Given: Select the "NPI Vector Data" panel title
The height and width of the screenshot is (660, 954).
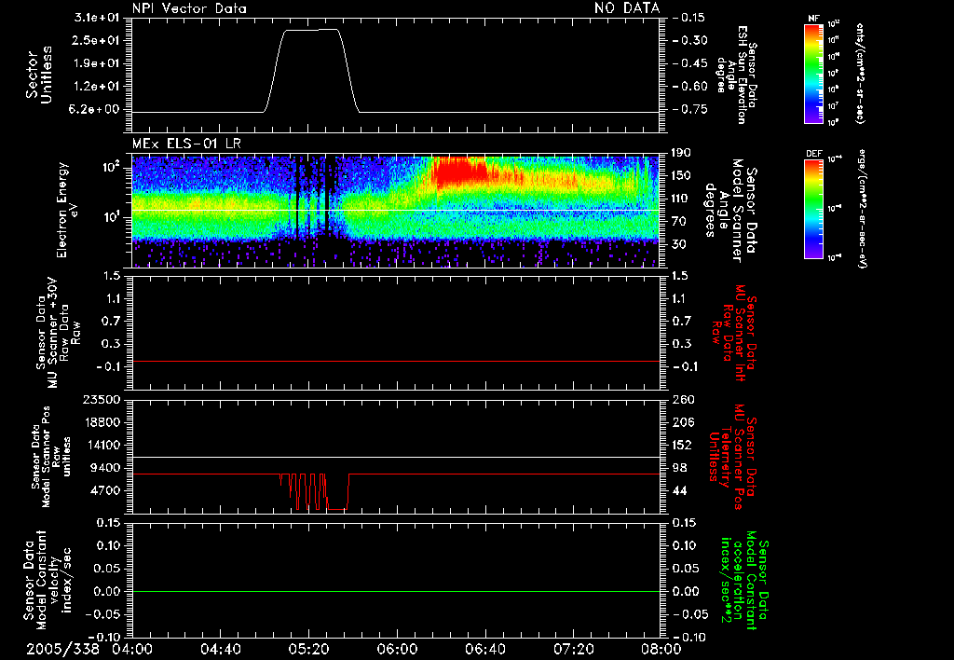Looking at the screenshot, I should 189,8.
